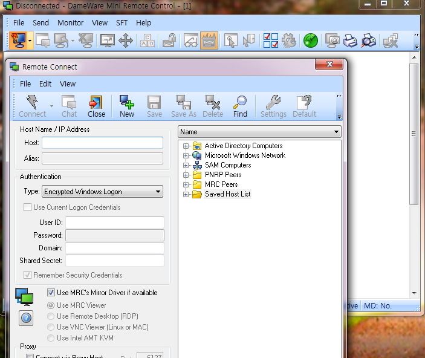425x358 pixels.
Task: Click the padlock keyboard lock icon
Action: [169, 41]
